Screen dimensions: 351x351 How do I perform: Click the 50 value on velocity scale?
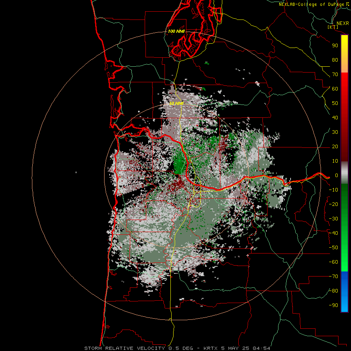pos(335,103)
